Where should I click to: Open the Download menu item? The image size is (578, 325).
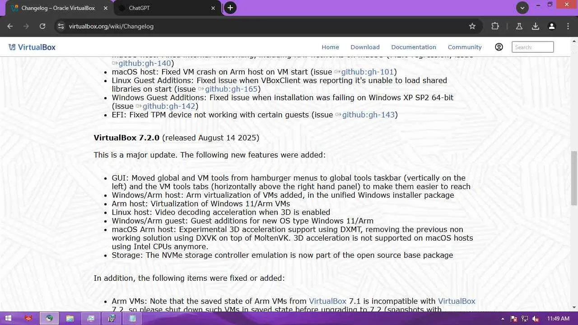point(365,47)
